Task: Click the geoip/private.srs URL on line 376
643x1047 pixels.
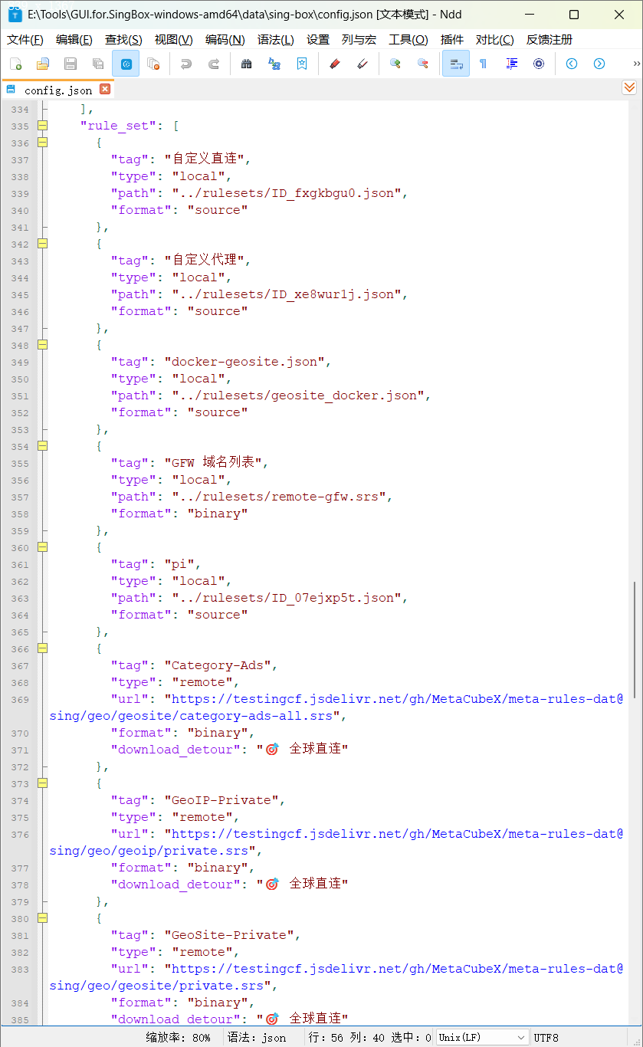Action: (336, 842)
